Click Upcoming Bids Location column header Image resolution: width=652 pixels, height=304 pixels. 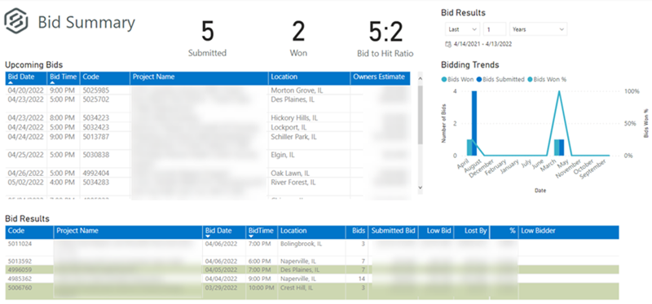310,78
